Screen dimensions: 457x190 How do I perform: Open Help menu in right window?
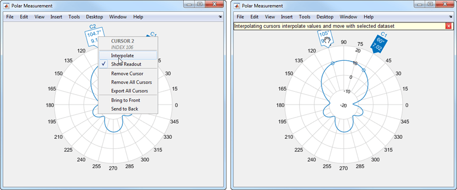click(369, 17)
